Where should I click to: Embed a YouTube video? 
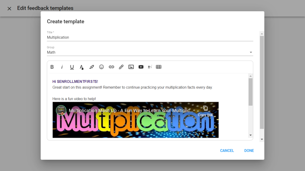tap(141, 67)
